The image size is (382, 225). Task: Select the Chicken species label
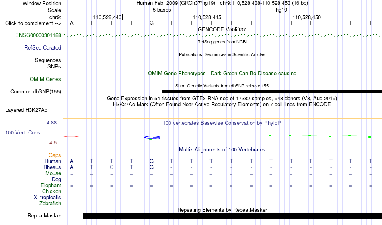click(51, 192)
